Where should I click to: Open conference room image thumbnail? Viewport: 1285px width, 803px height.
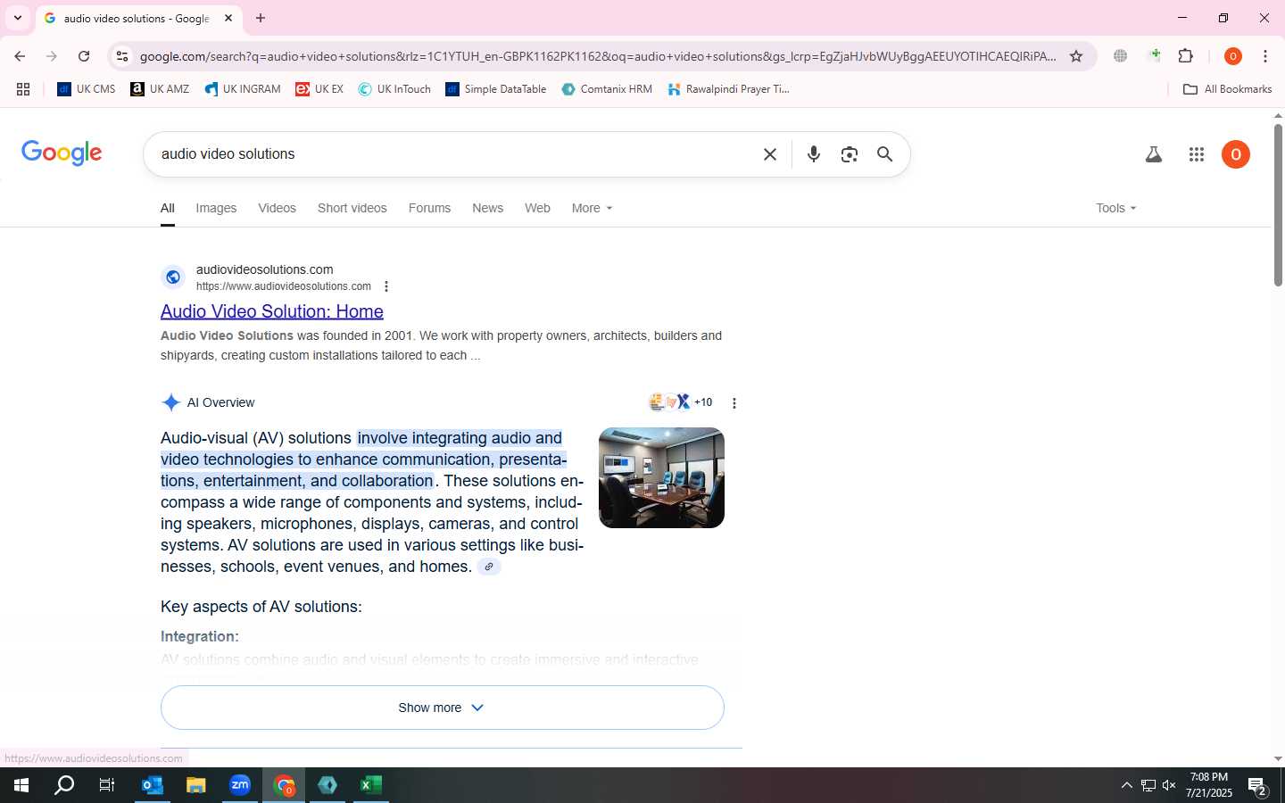661,477
